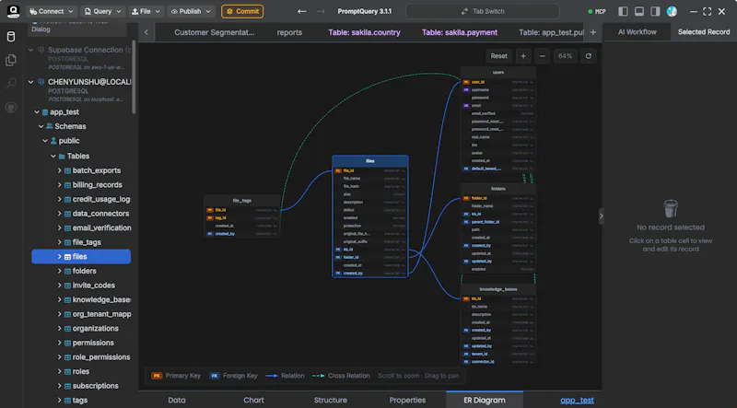Select the files table in tree

coord(81,257)
